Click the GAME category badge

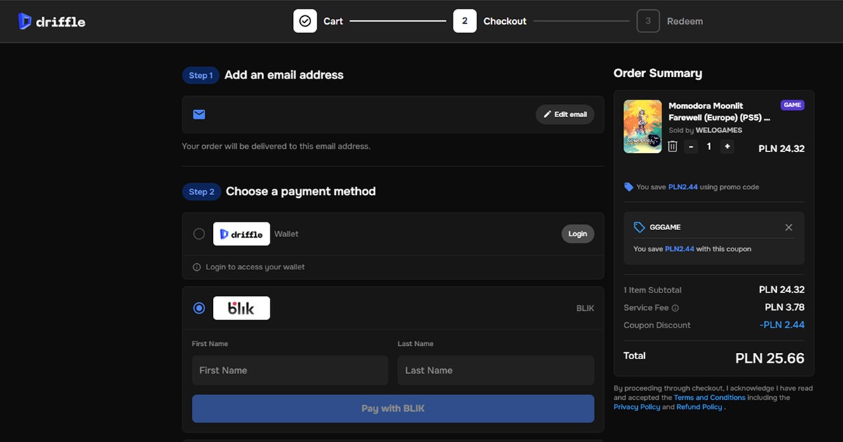pos(792,105)
